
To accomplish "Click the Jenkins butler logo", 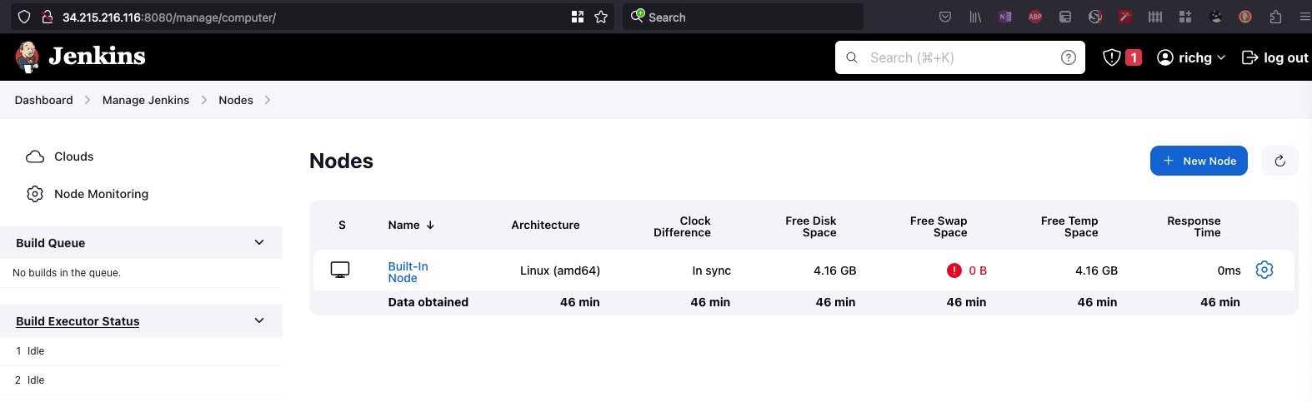I will tap(27, 57).
